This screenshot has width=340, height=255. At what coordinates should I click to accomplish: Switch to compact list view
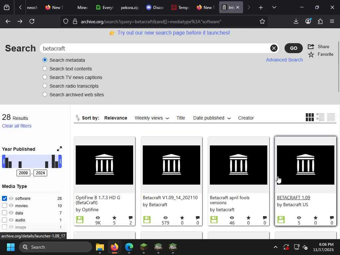[331, 117]
